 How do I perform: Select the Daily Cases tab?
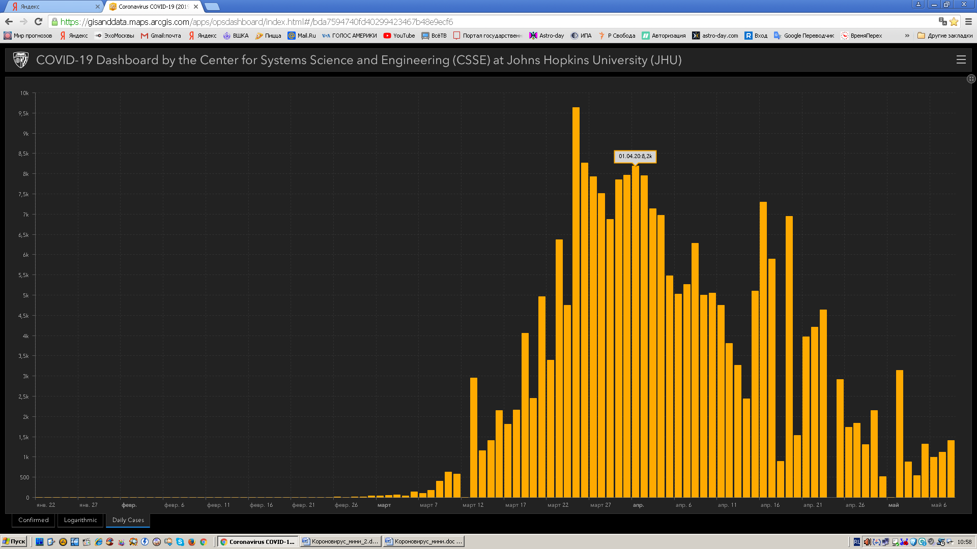(128, 520)
